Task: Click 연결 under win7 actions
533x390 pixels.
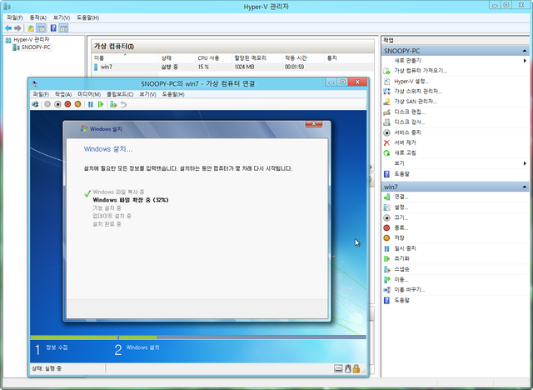Action: 401,197
